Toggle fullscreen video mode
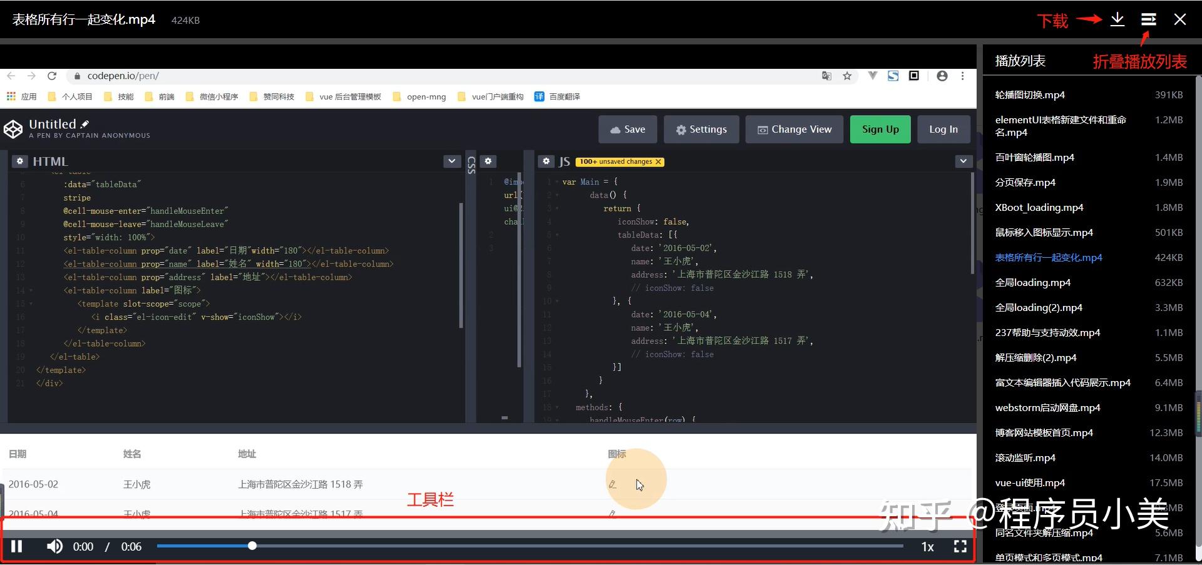Image resolution: width=1202 pixels, height=565 pixels. click(960, 546)
